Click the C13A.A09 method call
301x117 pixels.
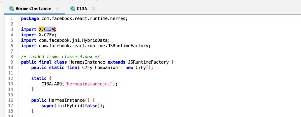tap(52, 84)
